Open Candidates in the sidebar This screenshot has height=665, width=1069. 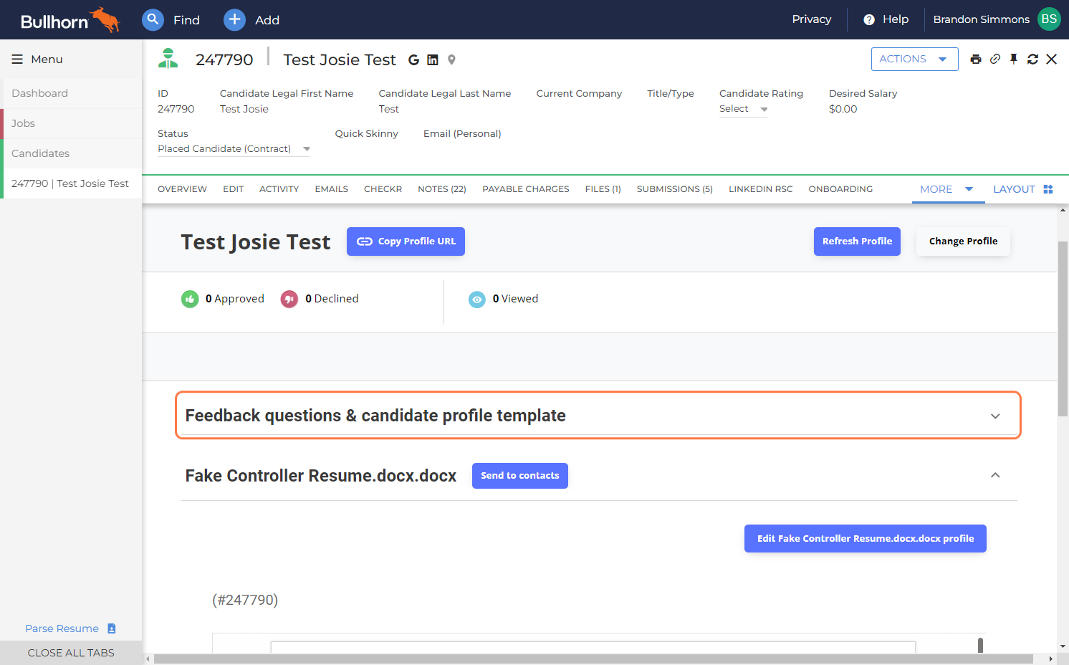(x=72, y=153)
